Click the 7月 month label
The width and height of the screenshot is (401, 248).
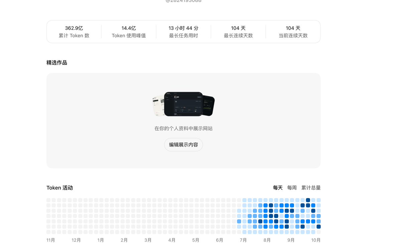(243, 240)
